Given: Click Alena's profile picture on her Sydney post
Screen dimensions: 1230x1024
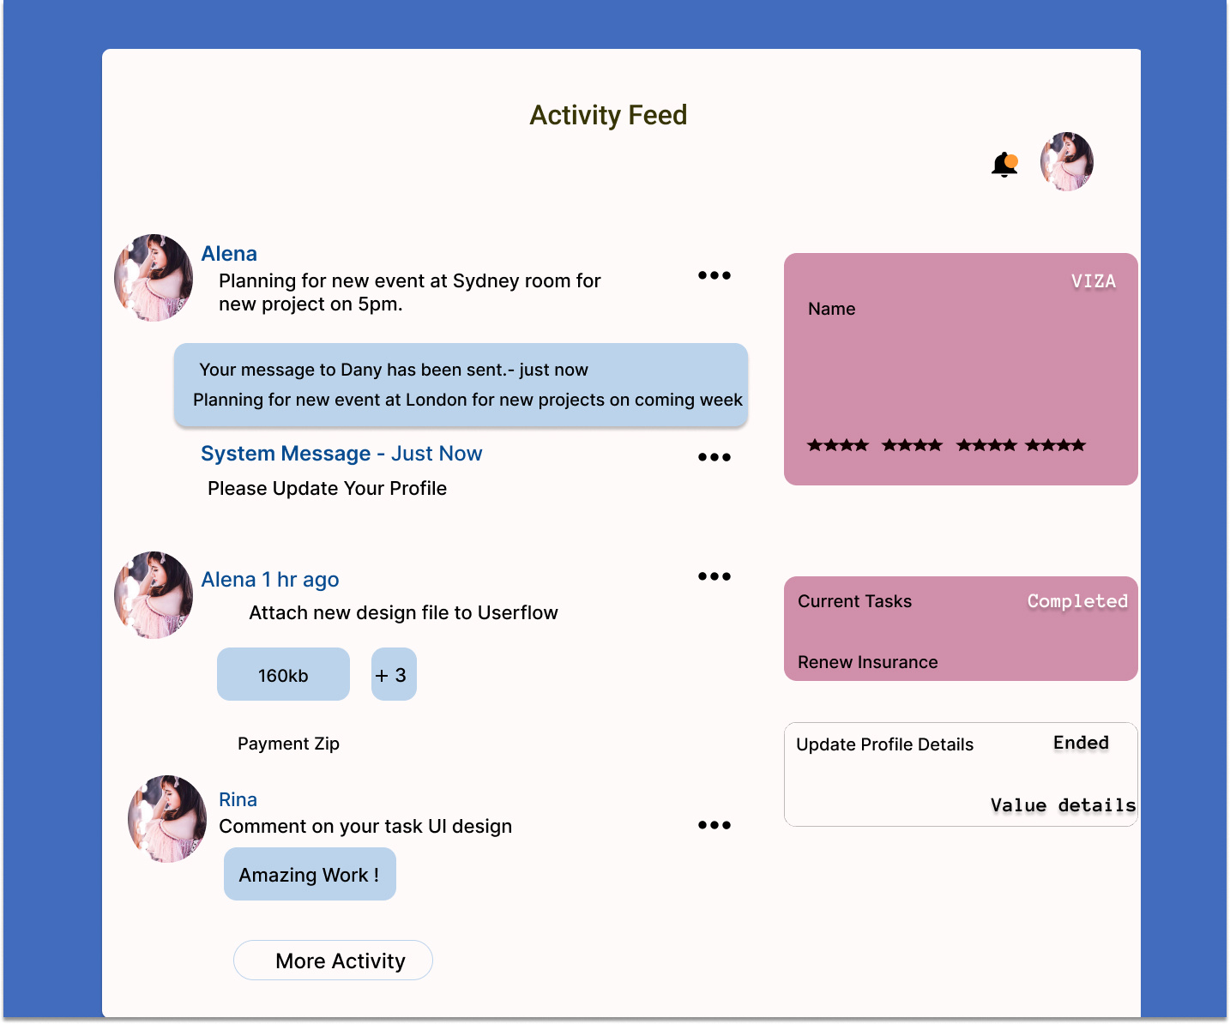Looking at the screenshot, I should click(x=154, y=278).
